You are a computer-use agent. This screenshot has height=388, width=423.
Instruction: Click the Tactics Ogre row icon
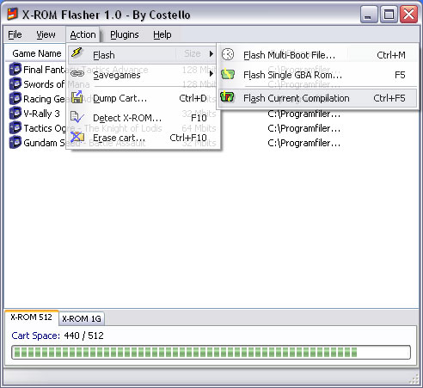15,128
